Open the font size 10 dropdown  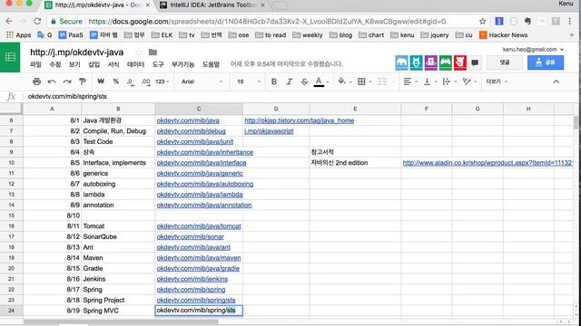pos(248,81)
